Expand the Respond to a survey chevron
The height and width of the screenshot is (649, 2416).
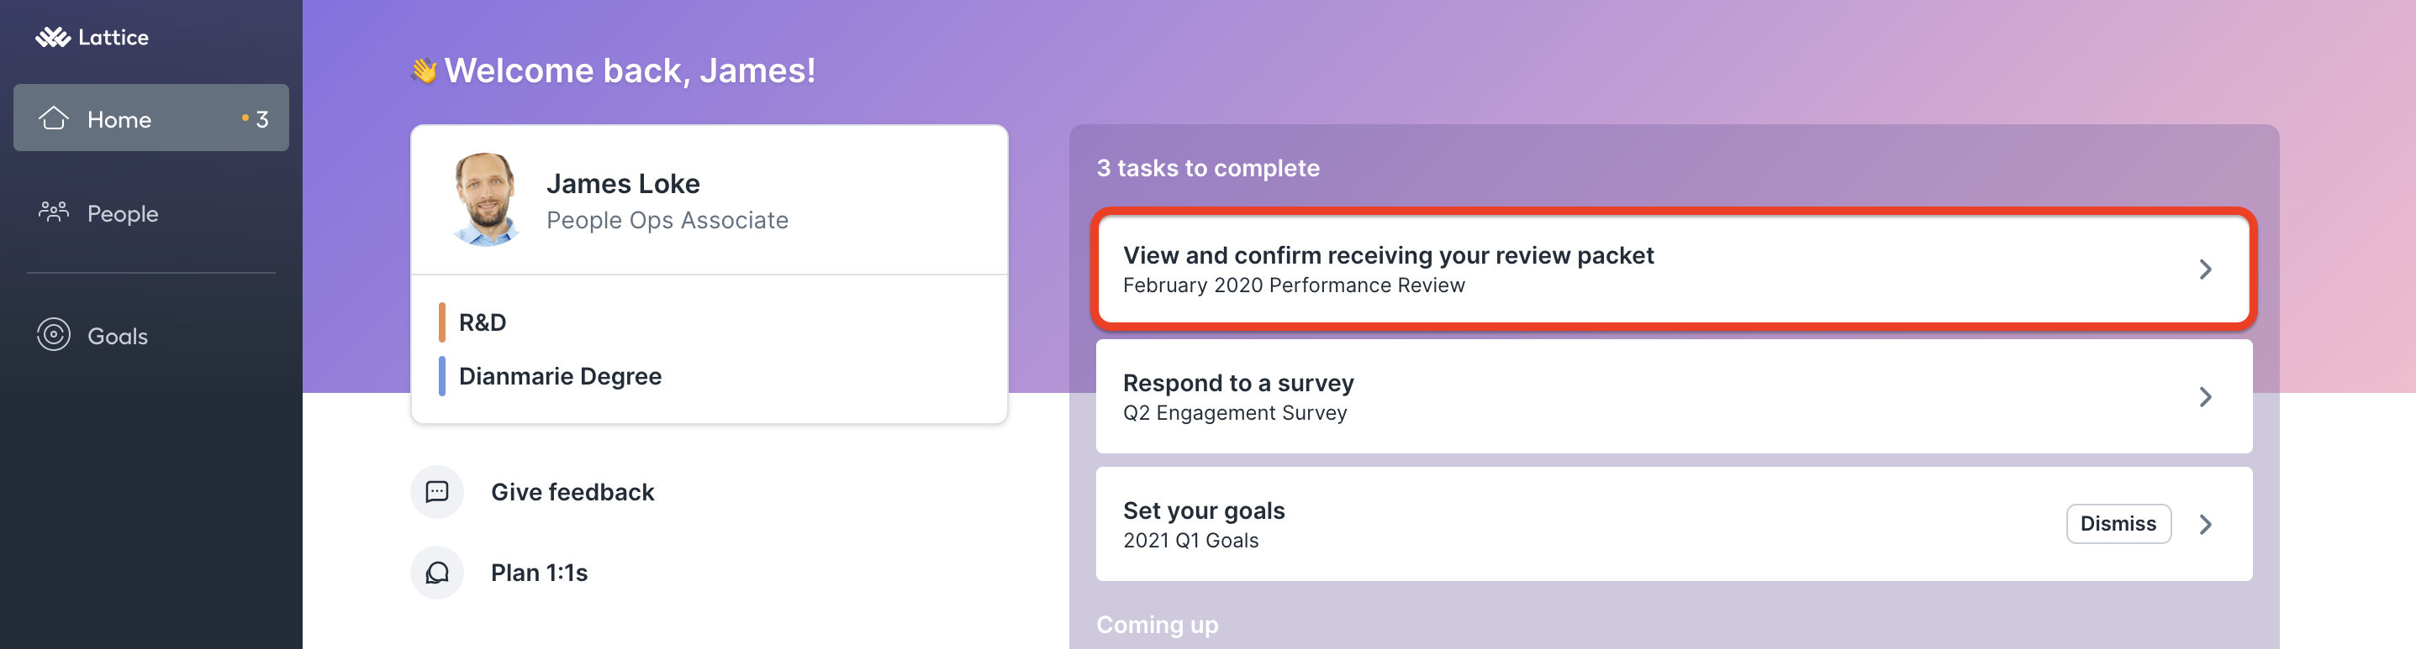(x=2205, y=397)
